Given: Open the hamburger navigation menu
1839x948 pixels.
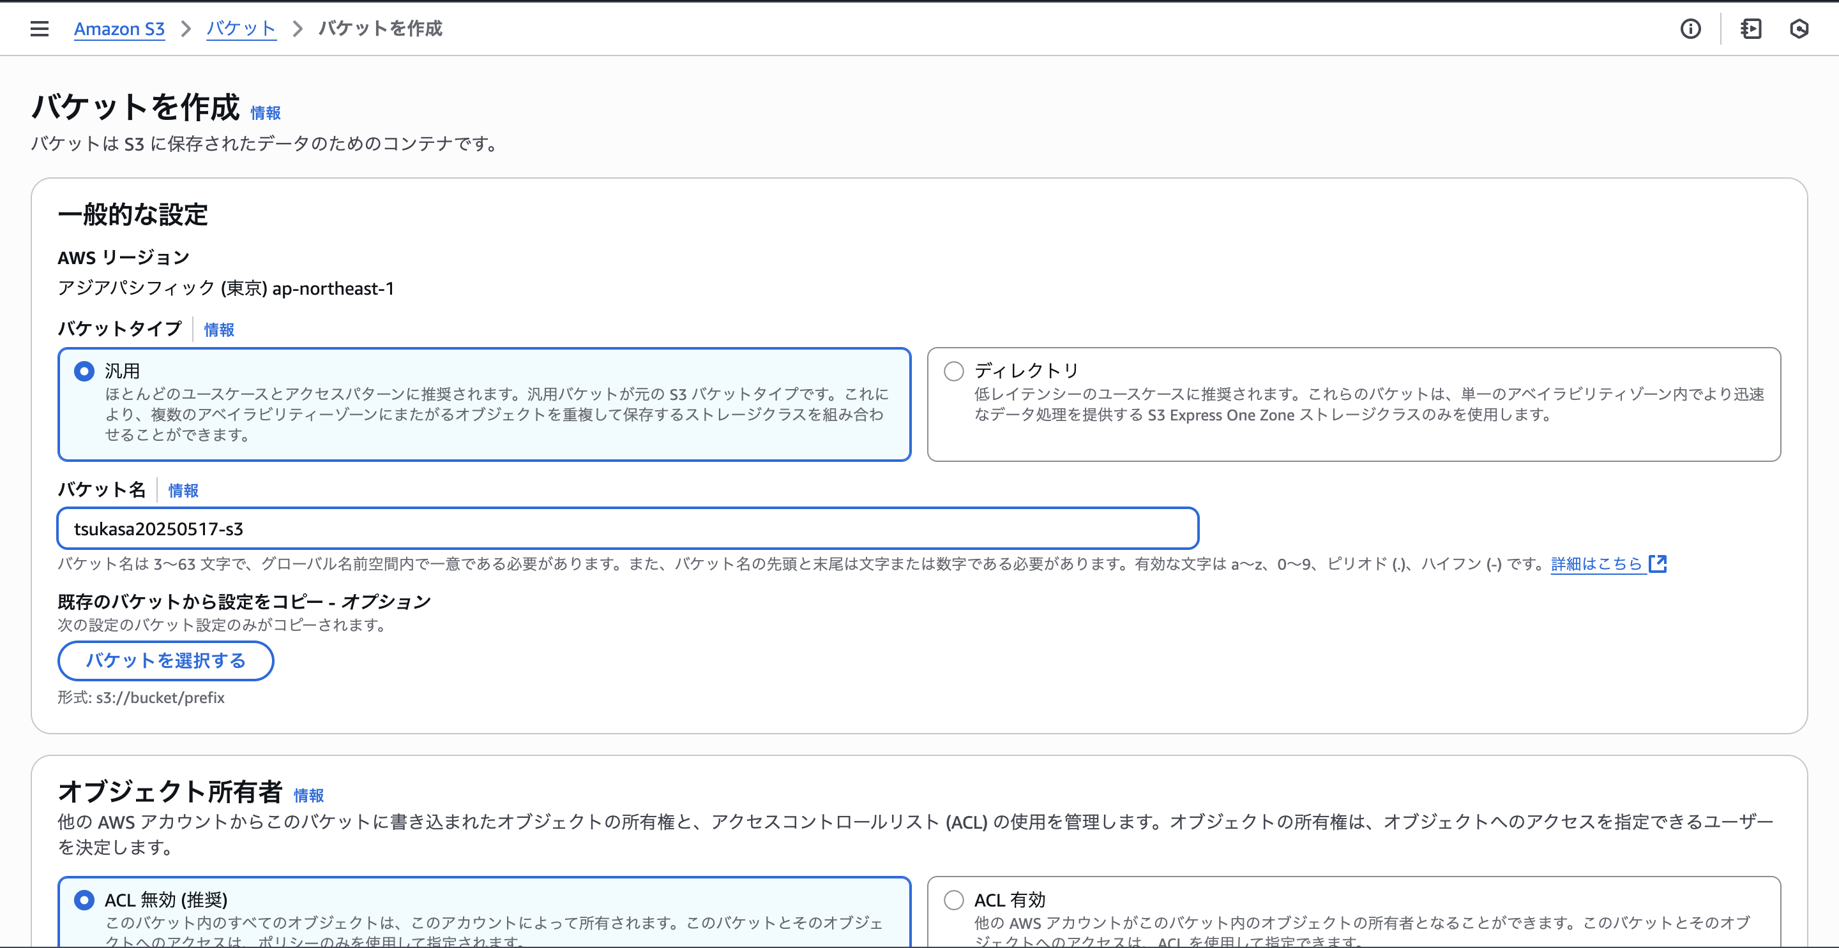Looking at the screenshot, I should (39, 29).
